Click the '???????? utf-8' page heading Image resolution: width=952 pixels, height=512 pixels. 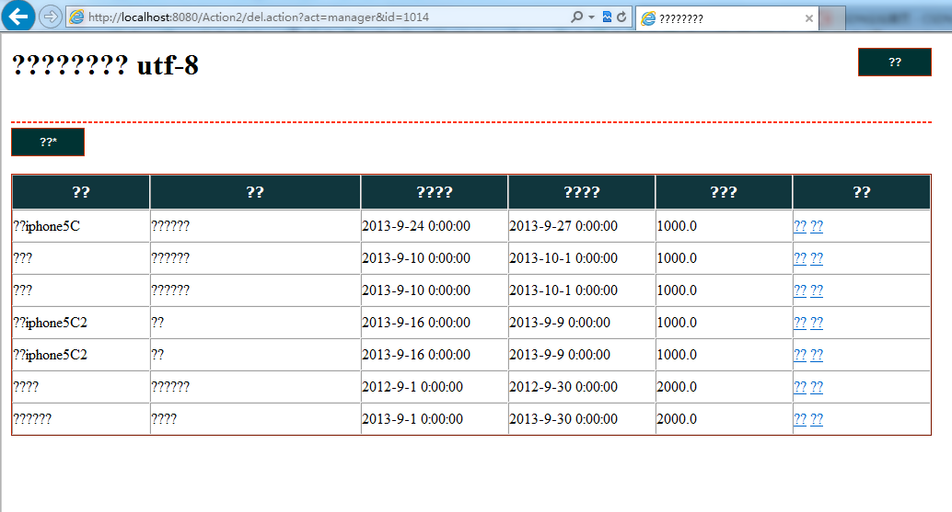click(x=105, y=65)
